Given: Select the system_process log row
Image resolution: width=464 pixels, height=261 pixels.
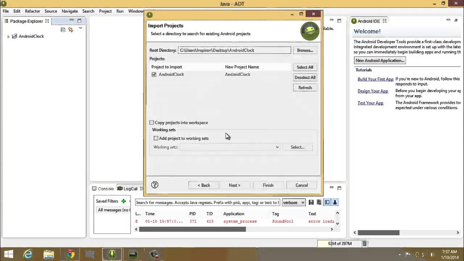Looking at the screenshot, I should point(235,221).
